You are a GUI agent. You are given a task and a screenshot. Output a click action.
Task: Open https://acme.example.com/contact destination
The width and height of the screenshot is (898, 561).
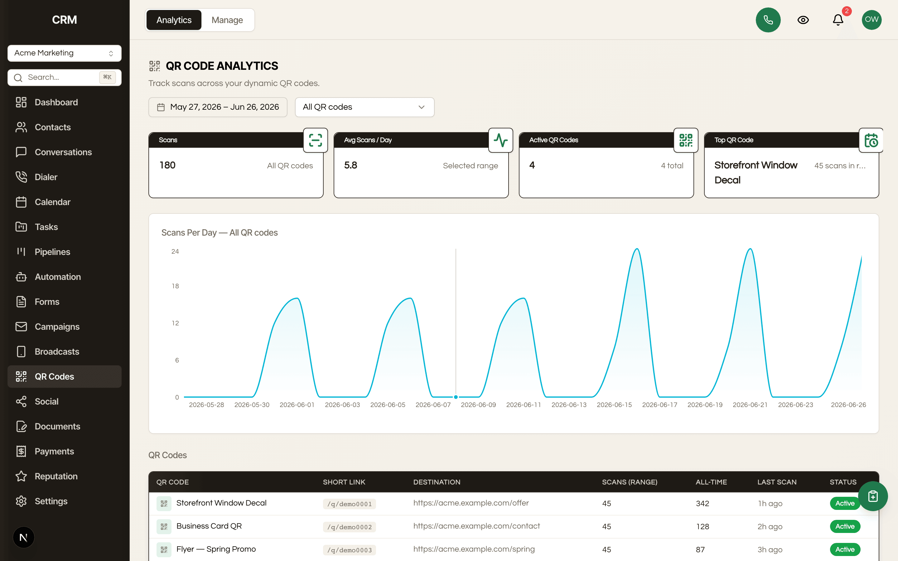click(476, 526)
